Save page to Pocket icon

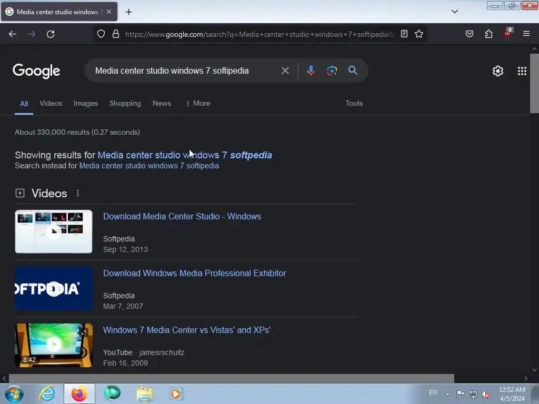click(x=469, y=34)
